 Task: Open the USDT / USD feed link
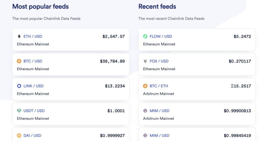point(34,111)
